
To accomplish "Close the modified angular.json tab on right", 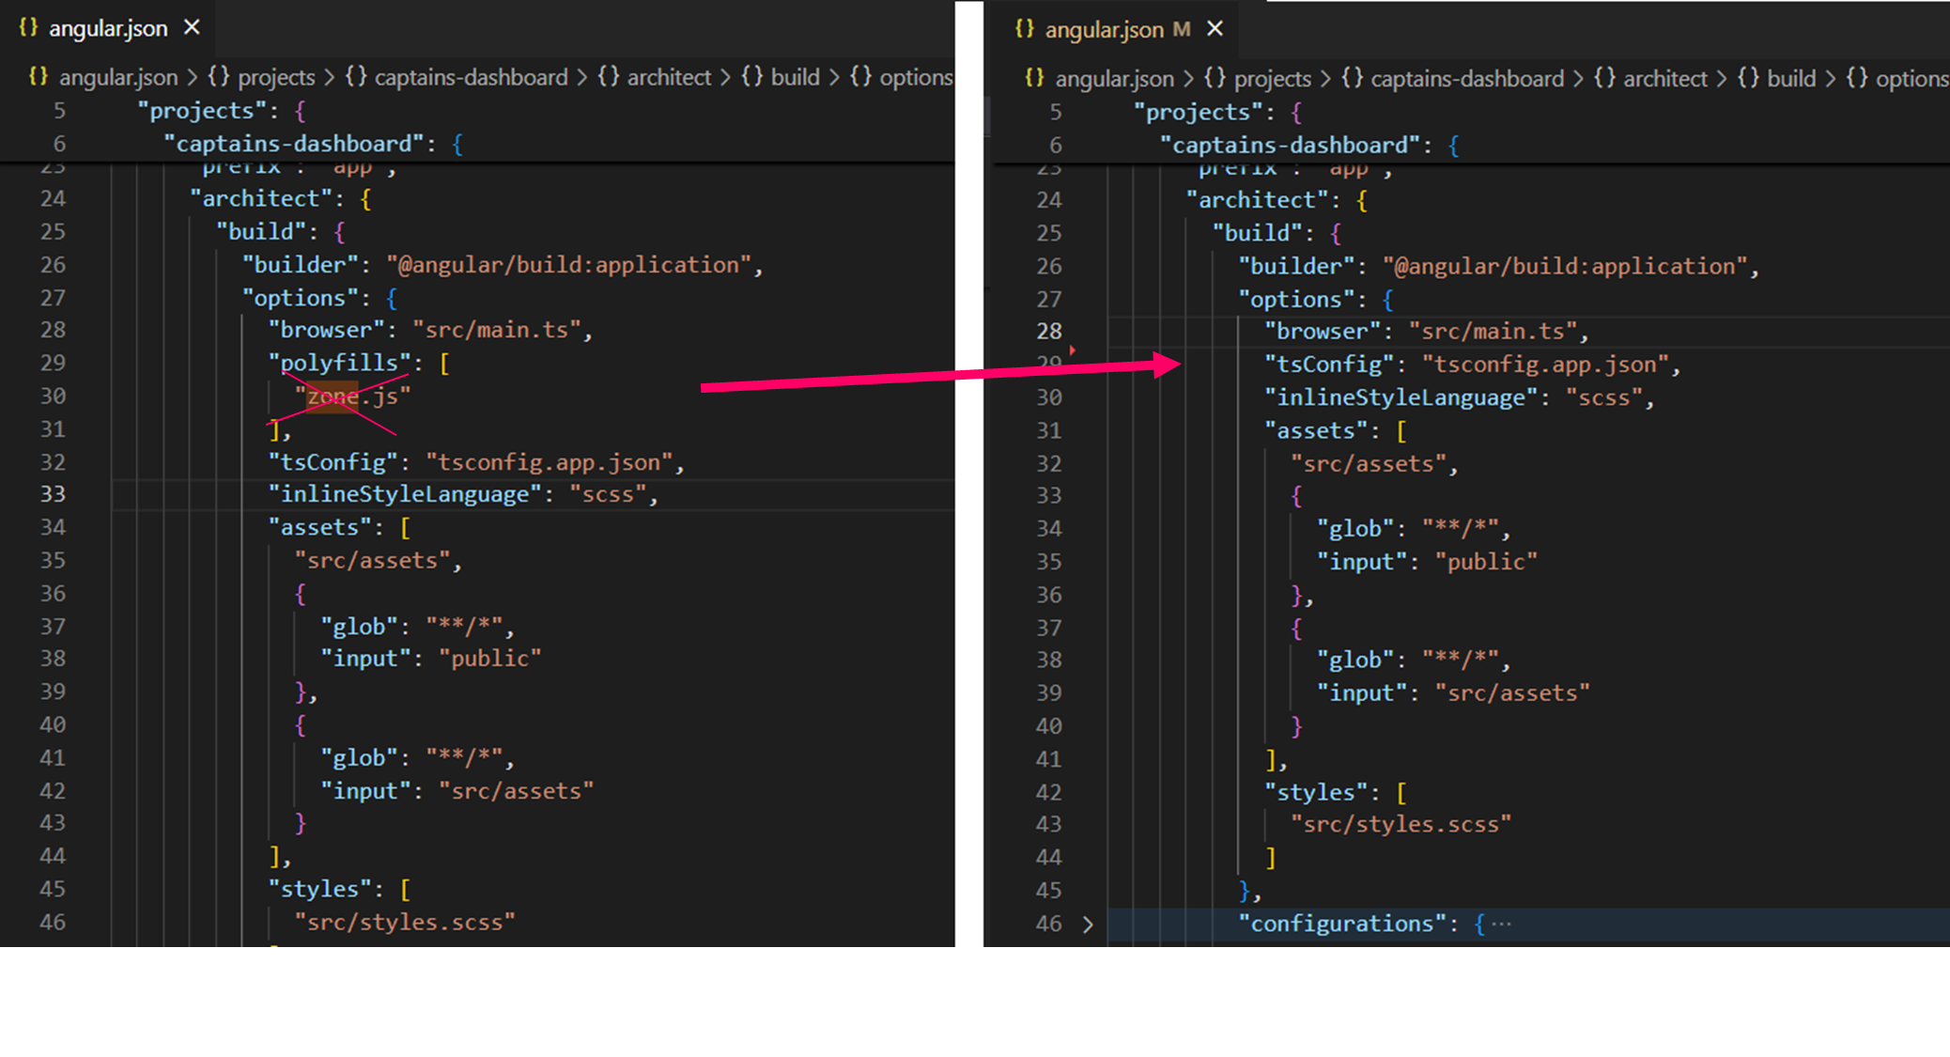I will click(x=1215, y=29).
